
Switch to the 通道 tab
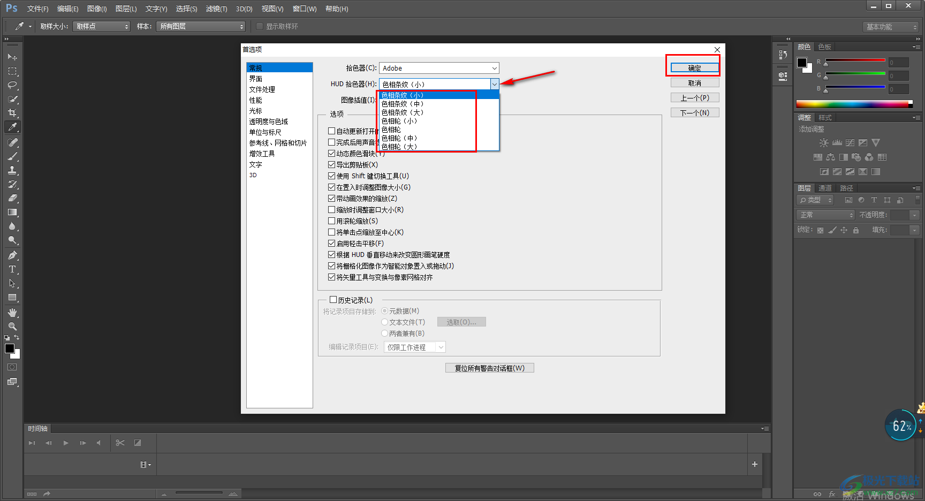pyautogui.click(x=825, y=188)
